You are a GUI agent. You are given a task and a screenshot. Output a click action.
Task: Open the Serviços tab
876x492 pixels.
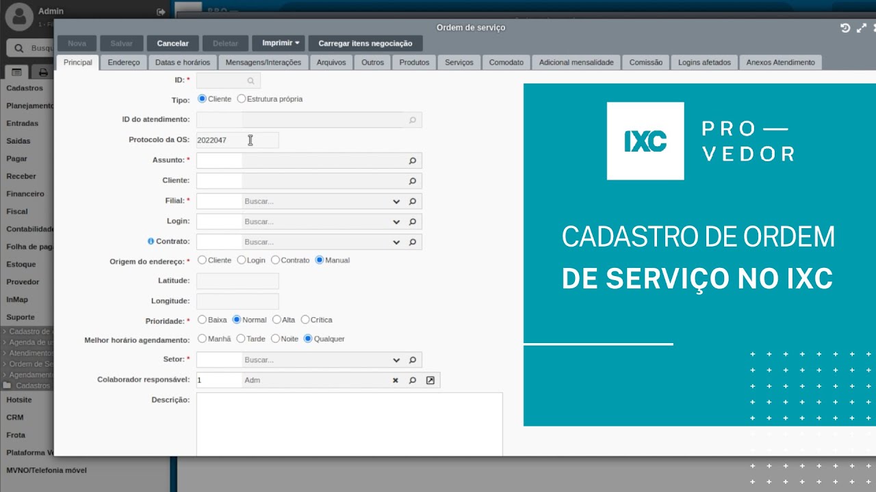click(459, 62)
